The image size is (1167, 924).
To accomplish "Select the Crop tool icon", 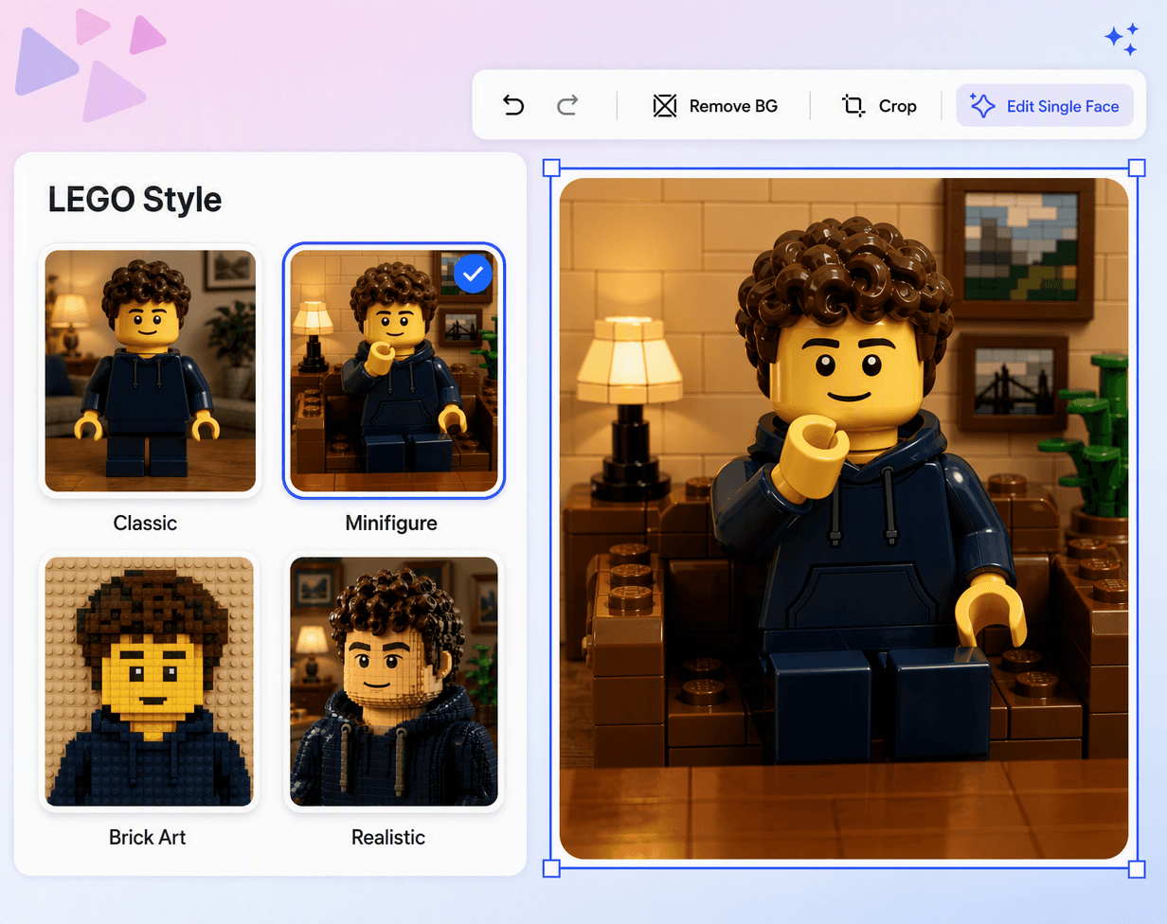I will (853, 106).
